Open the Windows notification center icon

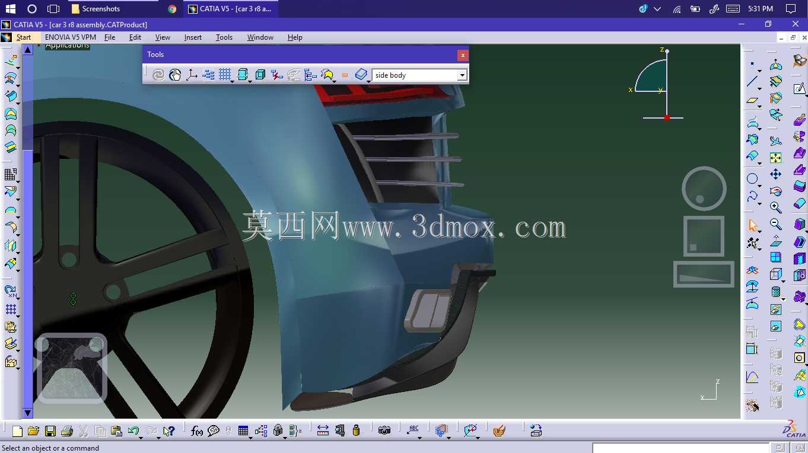coord(790,9)
